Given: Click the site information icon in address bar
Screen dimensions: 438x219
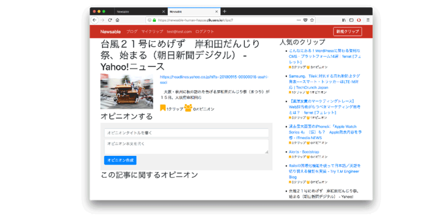Looking at the screenshot, I should pos(150,20).
